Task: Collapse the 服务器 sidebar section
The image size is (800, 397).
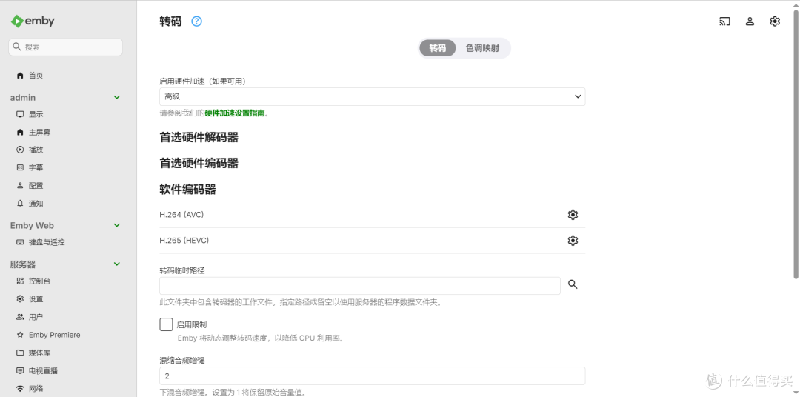Action: coord(117,264)
